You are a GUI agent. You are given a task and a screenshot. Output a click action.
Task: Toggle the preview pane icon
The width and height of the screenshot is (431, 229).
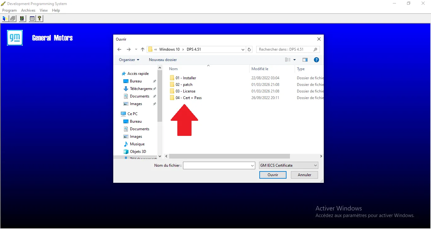click(x=305, y=60)
